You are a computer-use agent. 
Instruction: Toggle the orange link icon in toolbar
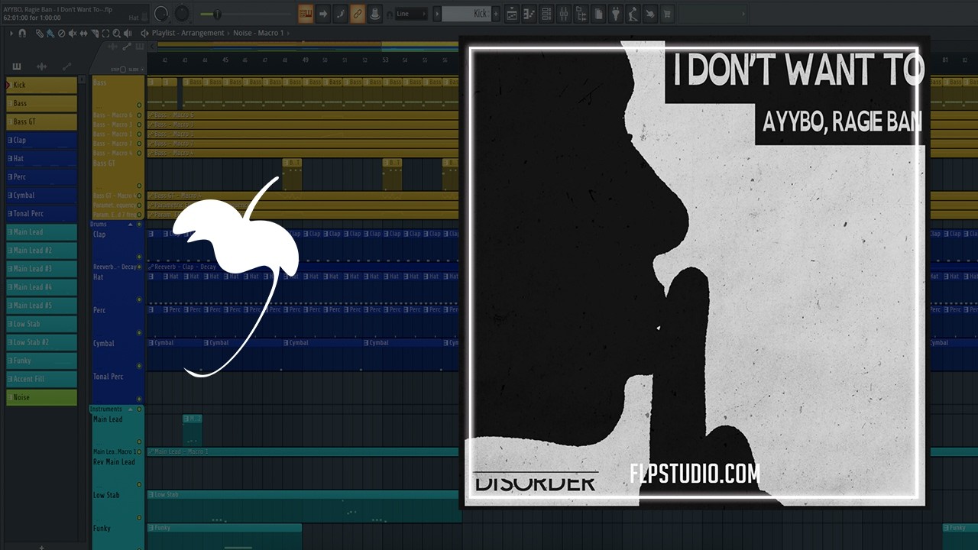coord(357,14)
